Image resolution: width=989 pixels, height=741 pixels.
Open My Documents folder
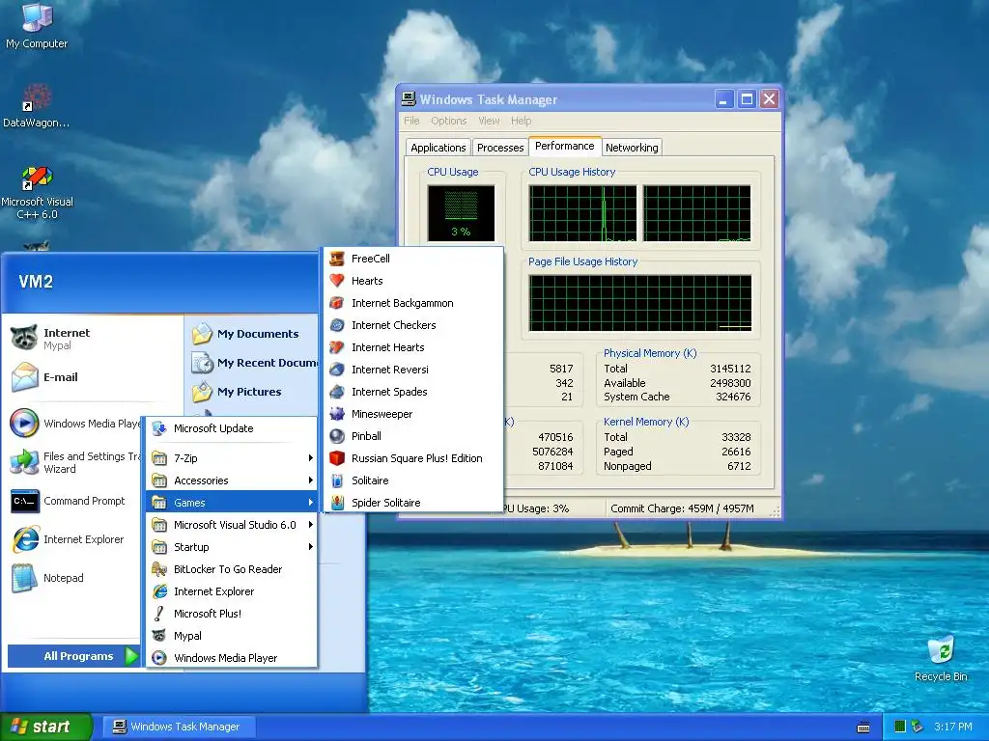pyautogui.click(x=253, y=333)
